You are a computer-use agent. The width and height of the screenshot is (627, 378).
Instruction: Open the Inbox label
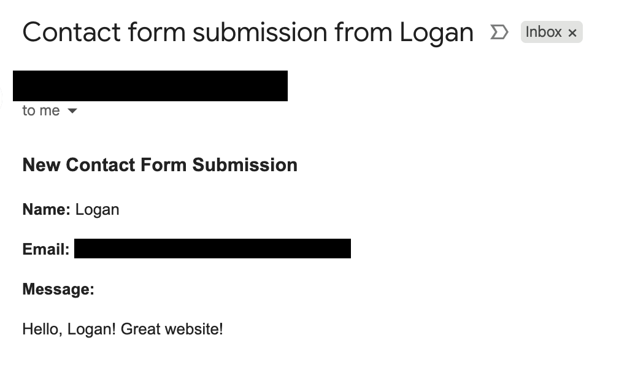pyautogui.click(x=544, y=32)
